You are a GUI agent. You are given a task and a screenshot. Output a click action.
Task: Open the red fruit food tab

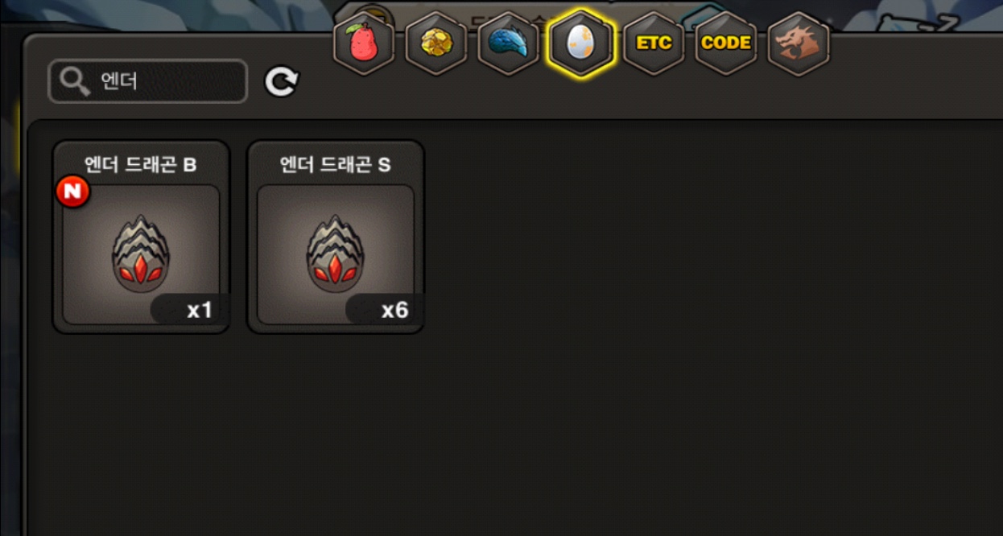(364, 43)
